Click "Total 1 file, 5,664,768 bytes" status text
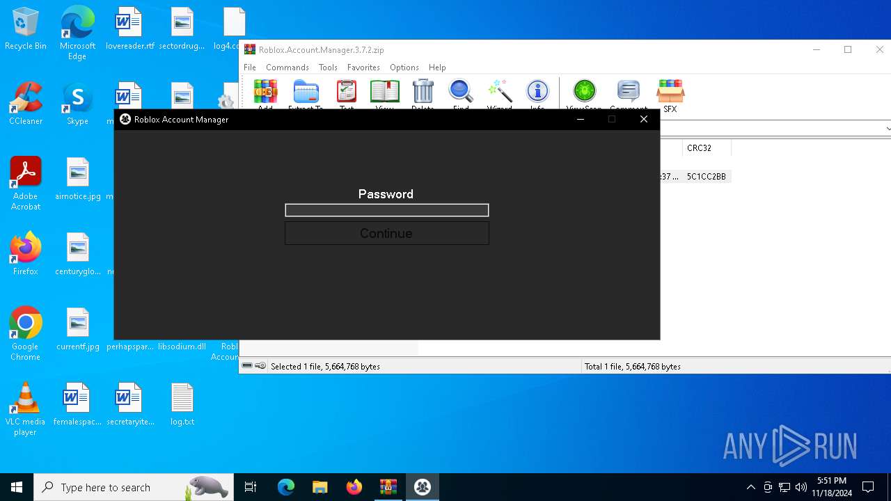This screenshot has height=501, width=891. pos(633,367)
